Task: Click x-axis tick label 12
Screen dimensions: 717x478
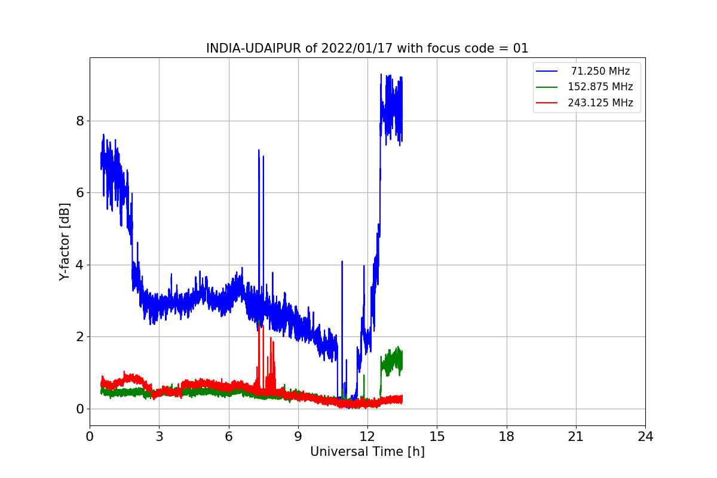Action: [367, 437]
